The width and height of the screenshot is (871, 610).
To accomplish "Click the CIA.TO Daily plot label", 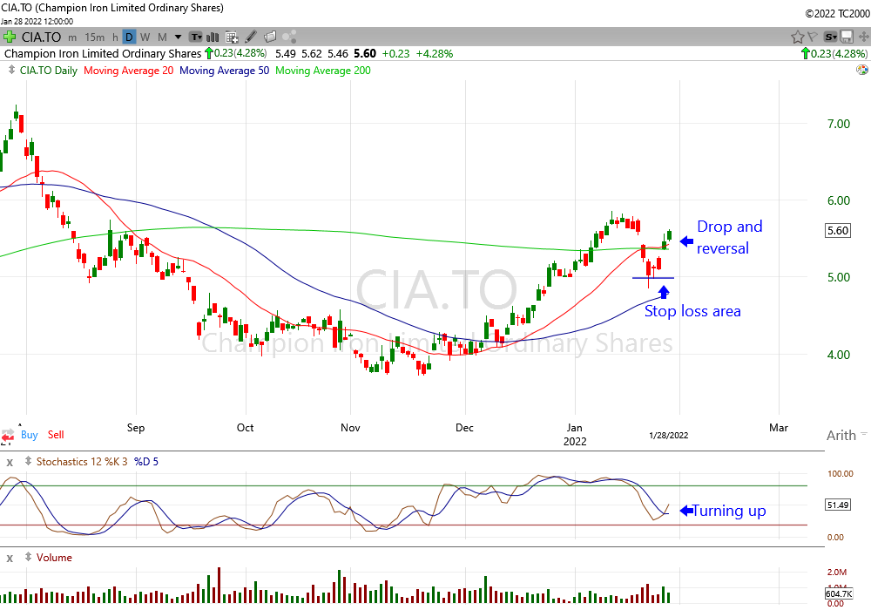I will pos(48,71).
